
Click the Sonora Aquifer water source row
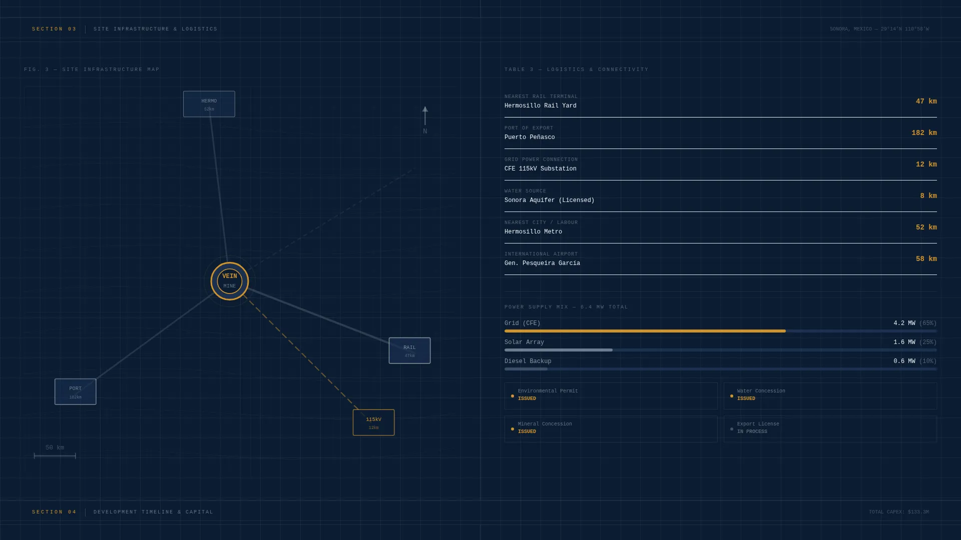(x=721, y=196)
